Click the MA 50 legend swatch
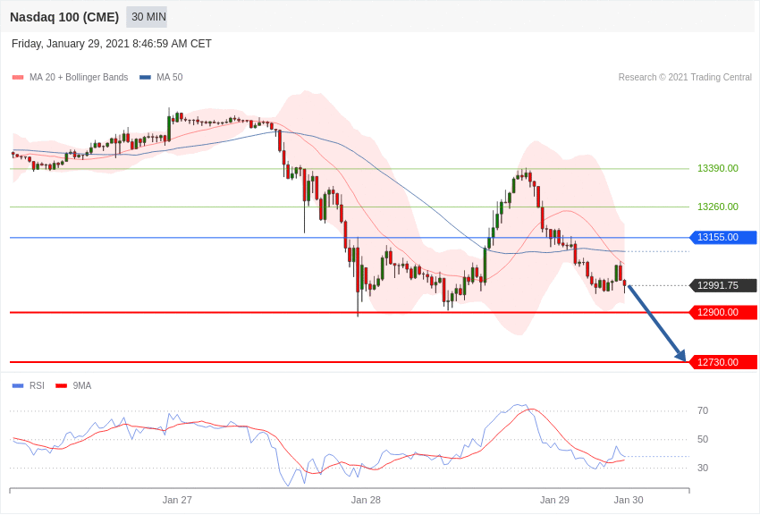 point(145,78)
